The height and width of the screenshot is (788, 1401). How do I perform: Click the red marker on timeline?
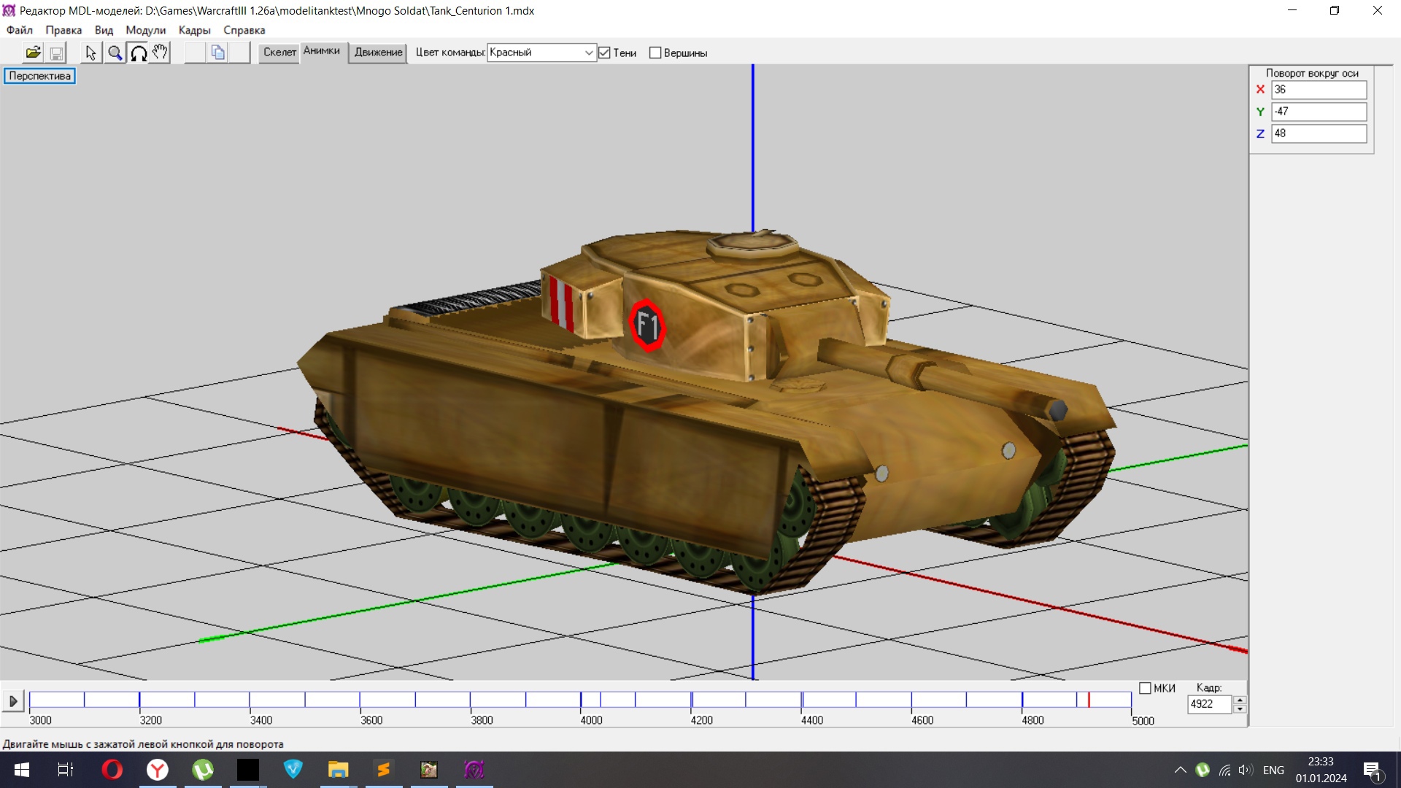1089,700
